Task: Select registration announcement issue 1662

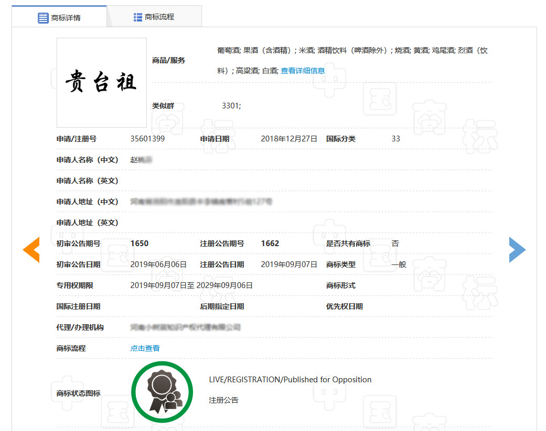Action: (x=270, y=244)
